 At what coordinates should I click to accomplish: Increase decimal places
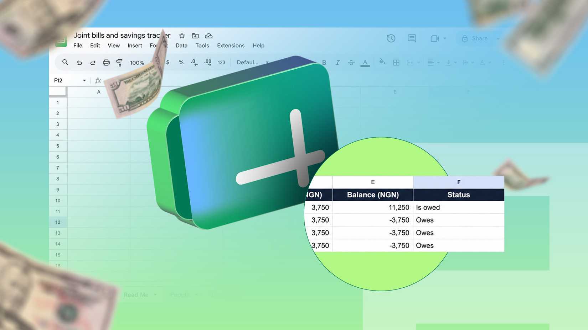pyautogui.click(x=208, y=63)
